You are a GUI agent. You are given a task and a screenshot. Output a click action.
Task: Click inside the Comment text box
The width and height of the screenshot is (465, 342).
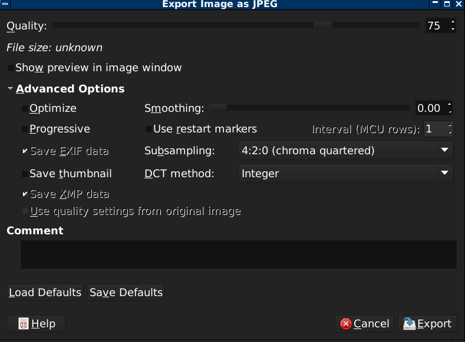[x=239, y=255]
